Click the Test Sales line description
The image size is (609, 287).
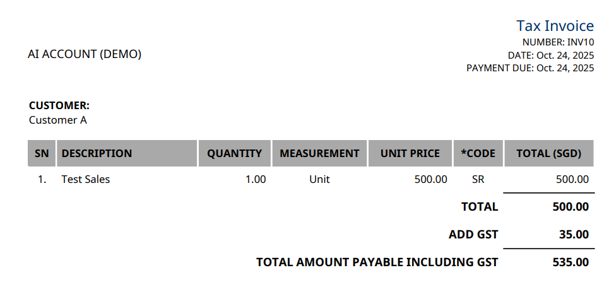86,179
